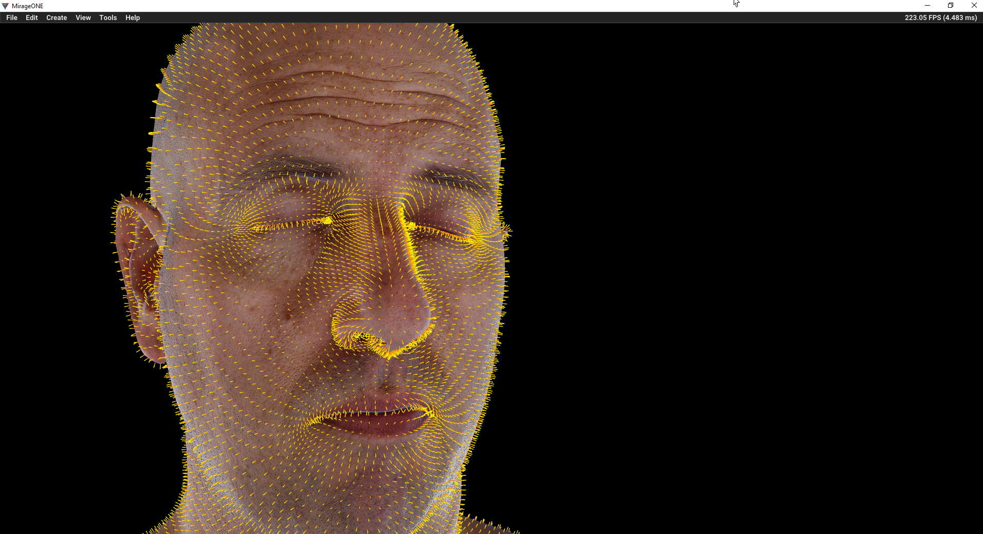Minimize the MirageONE window
This screenshot has width=983, height=534.
pyautogui.click(x=927, y=6)
